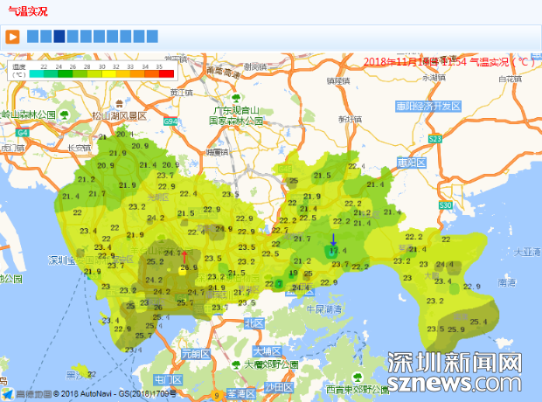This screenshot has width=542, height=402.
Task: Click the cyan lowest-temperature legend swatch
Action: click(x=38, y=74)
